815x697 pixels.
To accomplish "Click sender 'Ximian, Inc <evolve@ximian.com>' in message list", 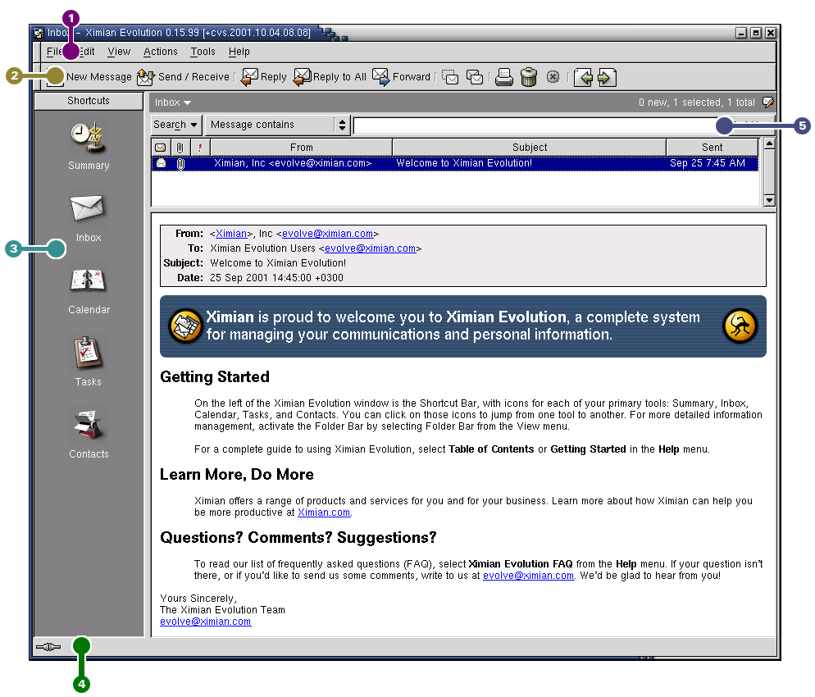I will pos(293,163).
